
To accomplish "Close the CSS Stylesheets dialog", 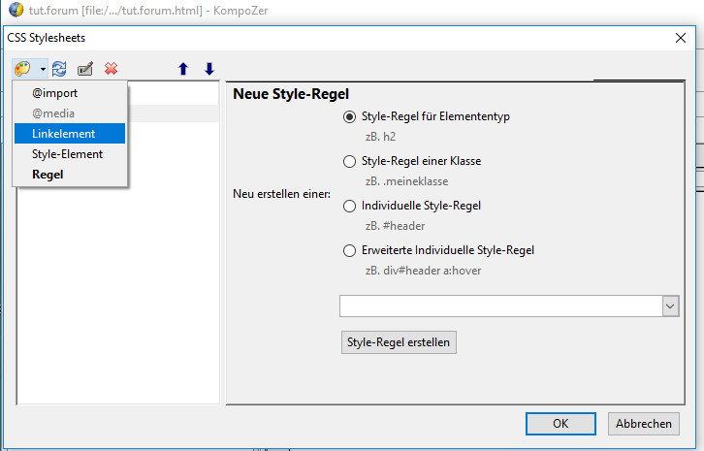I will (x=680, y=38).
